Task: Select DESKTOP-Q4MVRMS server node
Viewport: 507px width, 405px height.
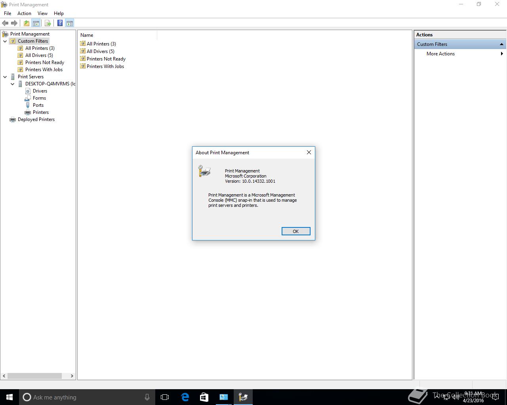Action: pyautogui.click(x=50, y=84)
